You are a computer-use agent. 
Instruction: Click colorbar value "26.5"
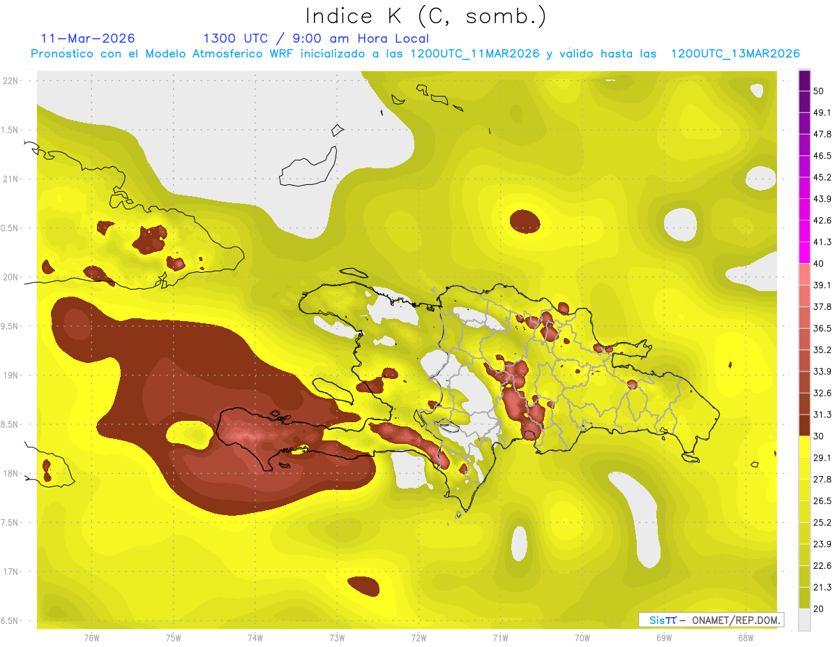(x=822, y=501)
